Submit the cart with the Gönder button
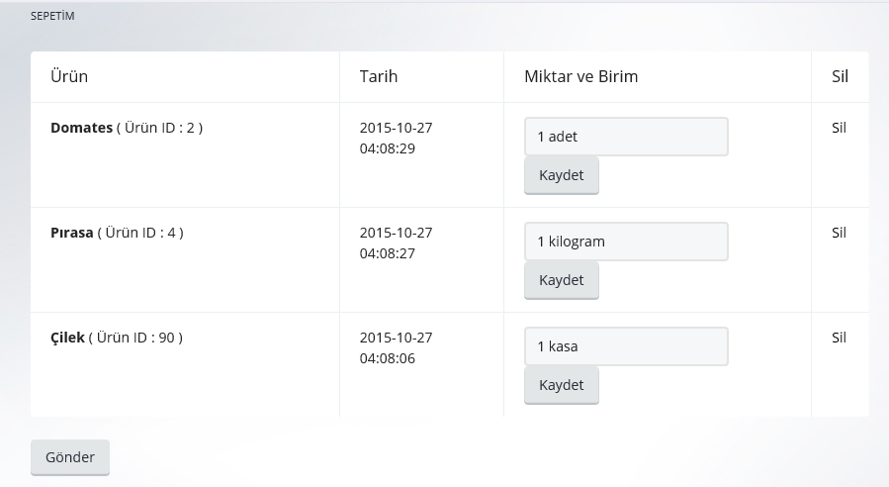 point(70,457)
